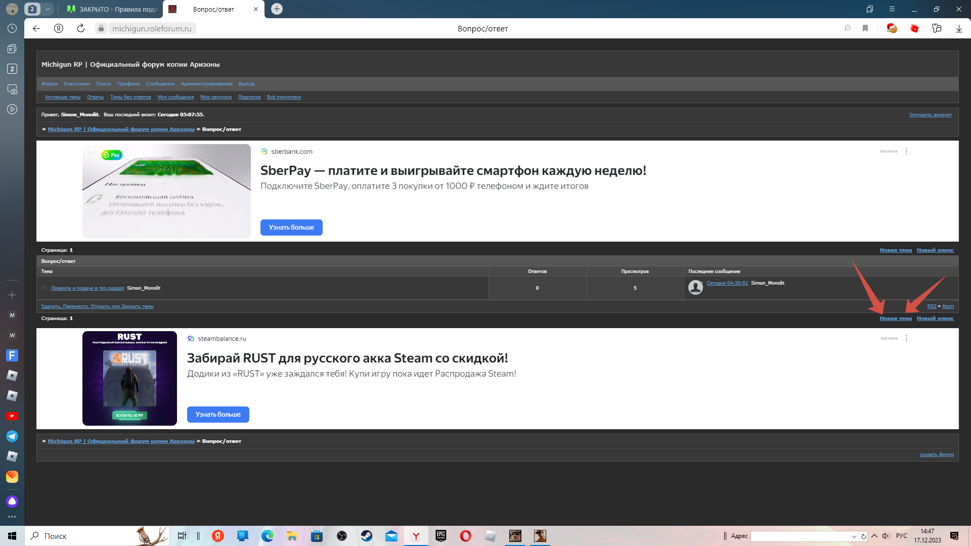Click the volume speaker icon in the tray
The image size is (971, 546).
(886, 536)
